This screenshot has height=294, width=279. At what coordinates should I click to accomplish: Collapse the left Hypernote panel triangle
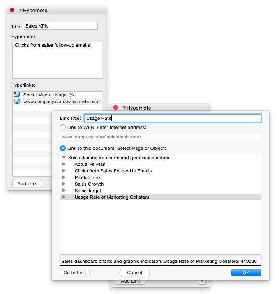tap(21, 11)
